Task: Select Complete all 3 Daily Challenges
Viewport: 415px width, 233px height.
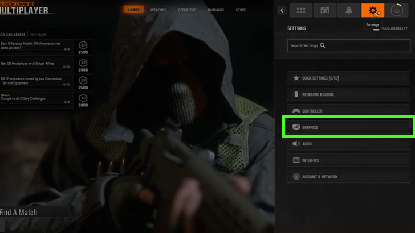Action: coord(36,100)
